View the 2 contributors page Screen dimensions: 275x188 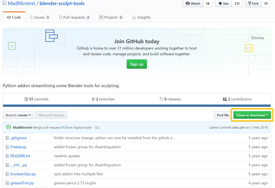coord(237,99)
